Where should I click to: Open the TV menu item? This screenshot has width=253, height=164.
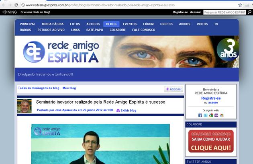coord(216,24)
